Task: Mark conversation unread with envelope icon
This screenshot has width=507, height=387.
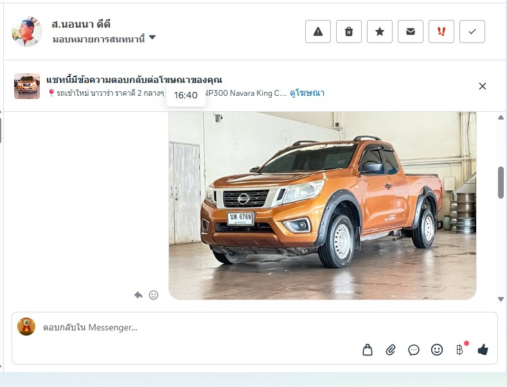Action: click(x=411, y=32)
